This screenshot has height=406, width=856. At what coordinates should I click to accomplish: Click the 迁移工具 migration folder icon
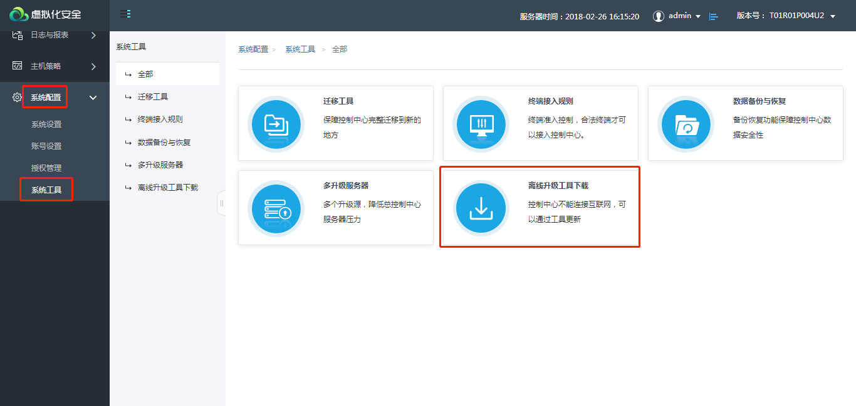pos(276,124)
